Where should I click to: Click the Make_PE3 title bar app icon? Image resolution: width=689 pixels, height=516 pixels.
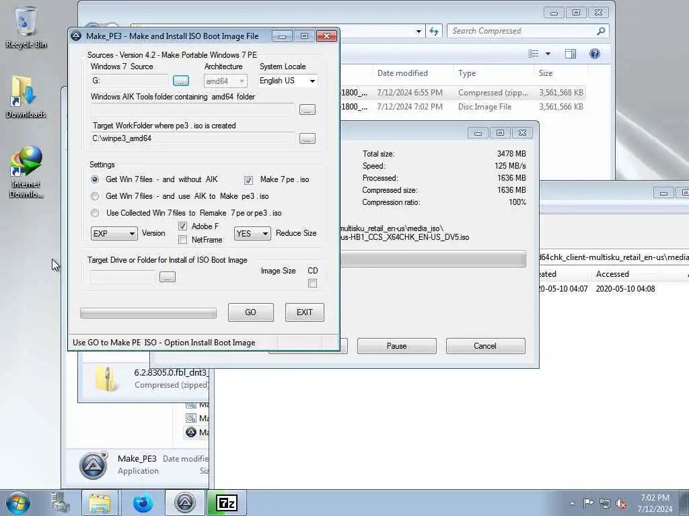tap(77, 36)
